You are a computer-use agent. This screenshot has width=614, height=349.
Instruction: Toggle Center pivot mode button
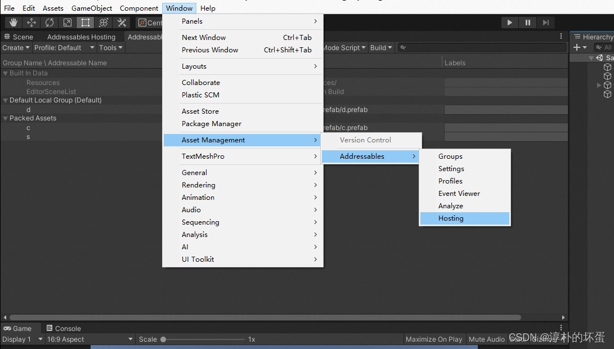click(150, 23)
